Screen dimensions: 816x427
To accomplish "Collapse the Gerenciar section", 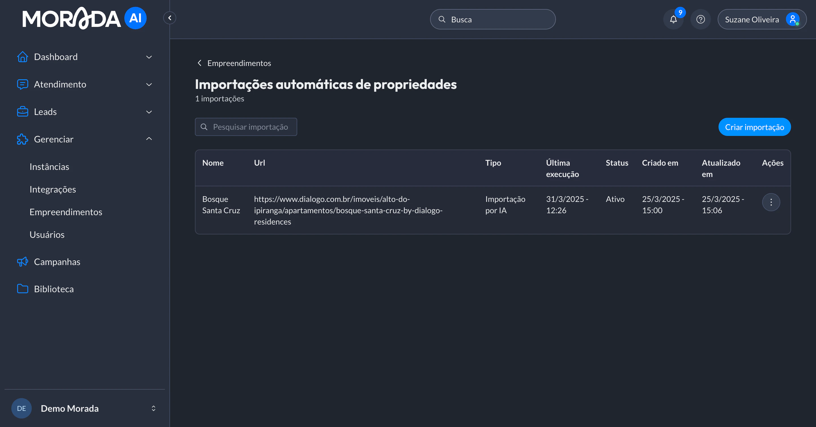I will [149, 139].
